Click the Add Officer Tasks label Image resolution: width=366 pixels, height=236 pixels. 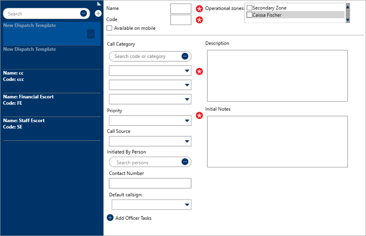pos(133,218)
